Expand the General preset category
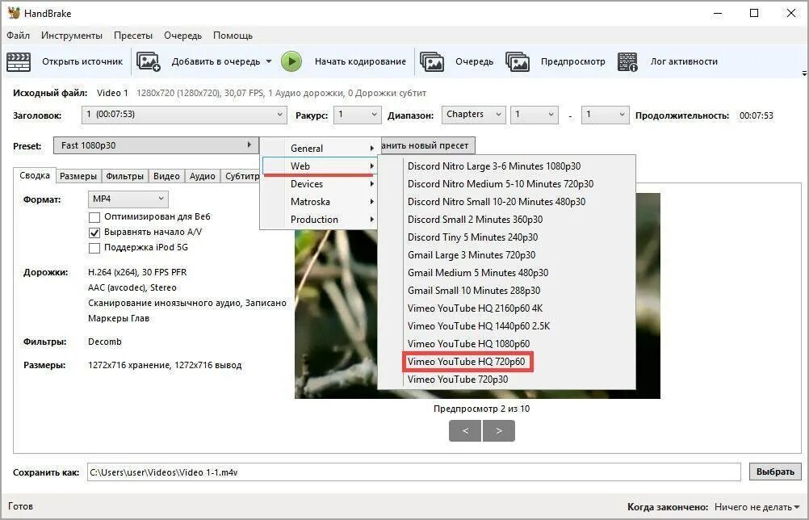 tap(319, 149)
